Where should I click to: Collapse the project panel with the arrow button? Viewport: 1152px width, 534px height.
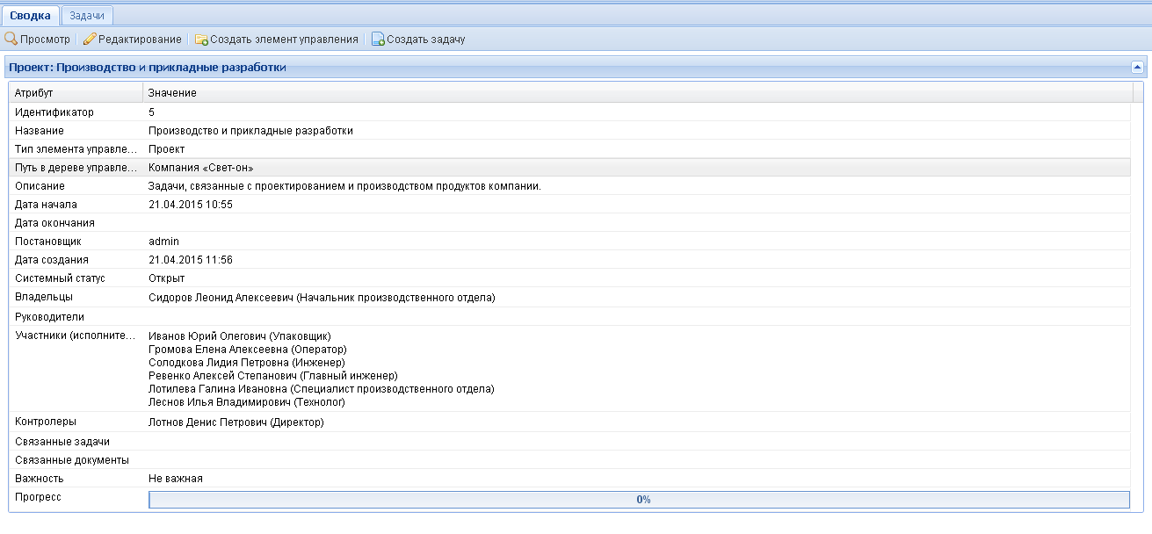[1136, 67]
